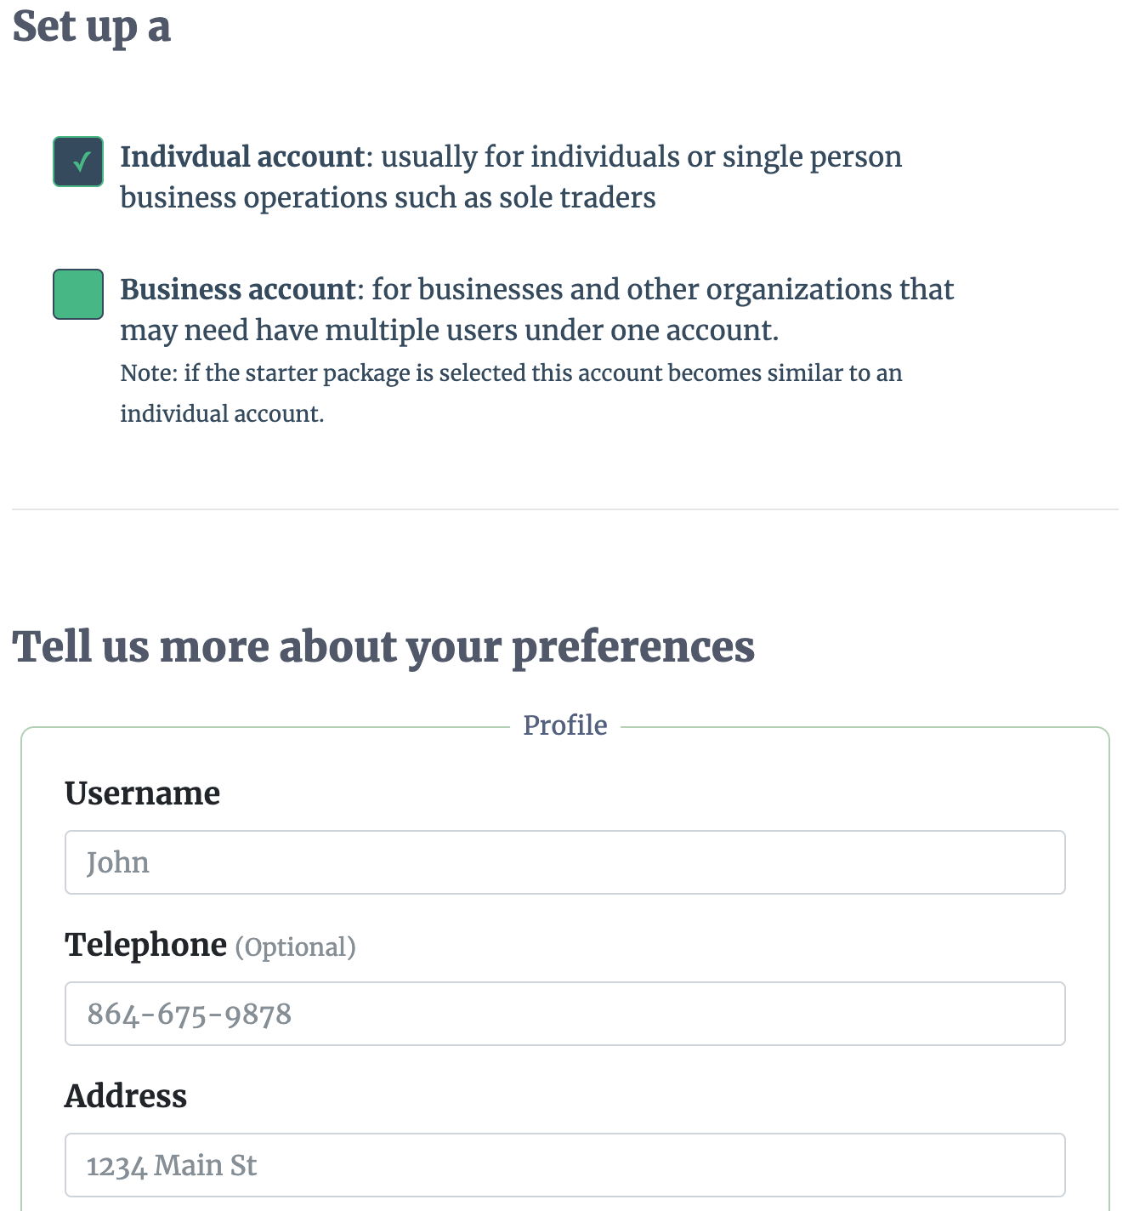
Task: Click the Username label
Action: coord(142,793)
